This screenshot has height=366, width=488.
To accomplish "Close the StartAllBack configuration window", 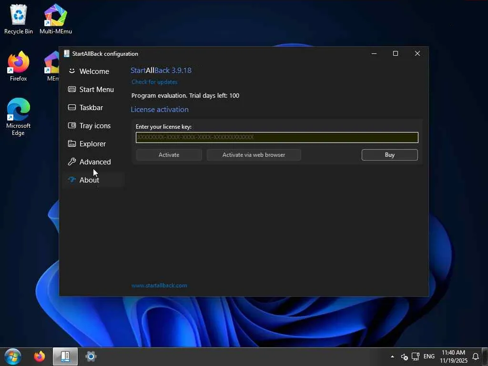I will tap(417, 53).
